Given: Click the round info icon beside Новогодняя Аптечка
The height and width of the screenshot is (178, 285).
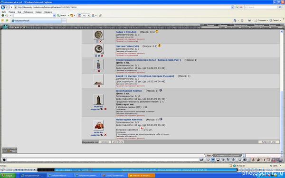Looking at the screenshot, I should pos(161,119).
